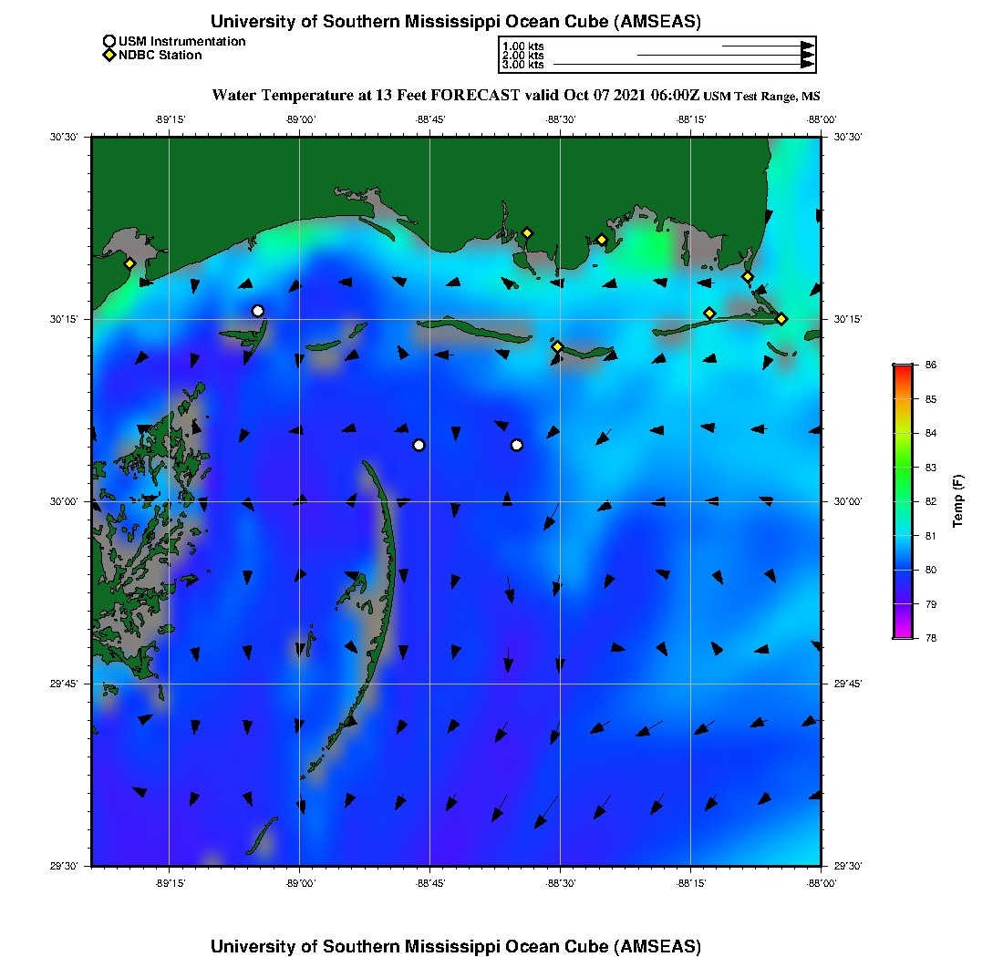
Task: Click the middle USM instrumentation circle marker
Action: pyautogui.click(x=419, y=445)
